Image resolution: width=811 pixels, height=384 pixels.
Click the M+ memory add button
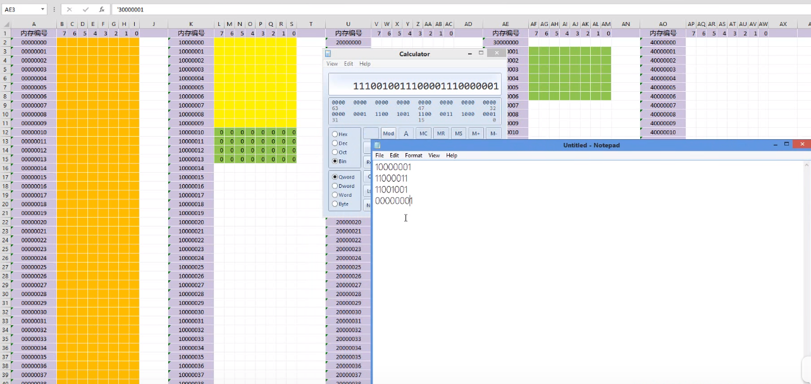[476, 133]
